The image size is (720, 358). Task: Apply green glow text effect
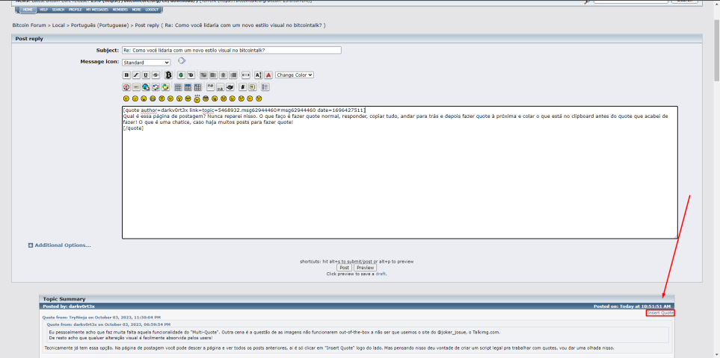click(182, 75)
